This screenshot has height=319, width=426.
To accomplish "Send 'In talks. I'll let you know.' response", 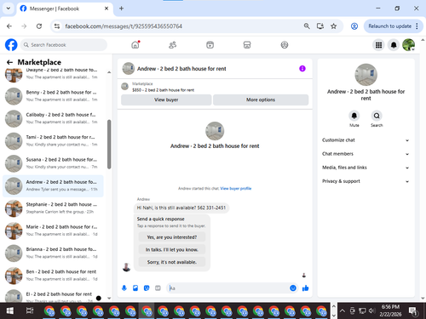I will click(172, 249).
